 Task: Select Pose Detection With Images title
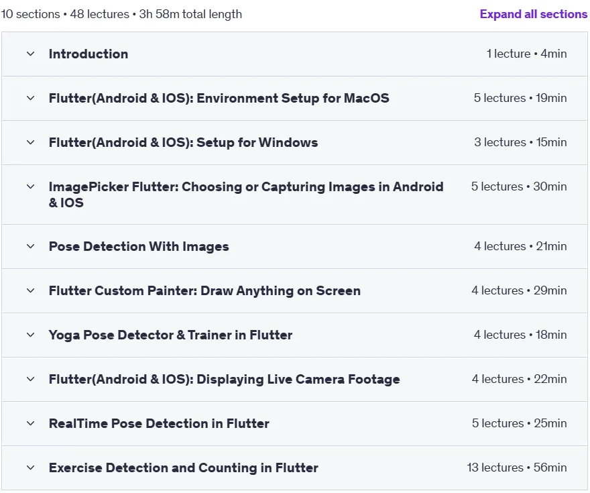[139, 247]
